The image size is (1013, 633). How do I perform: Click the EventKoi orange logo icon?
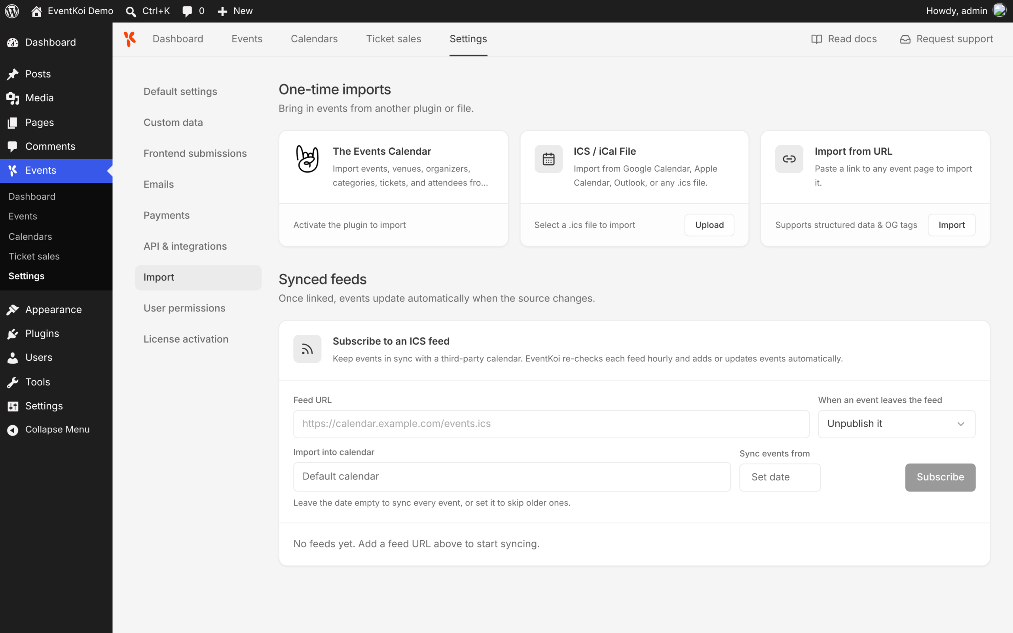(130, 39)
